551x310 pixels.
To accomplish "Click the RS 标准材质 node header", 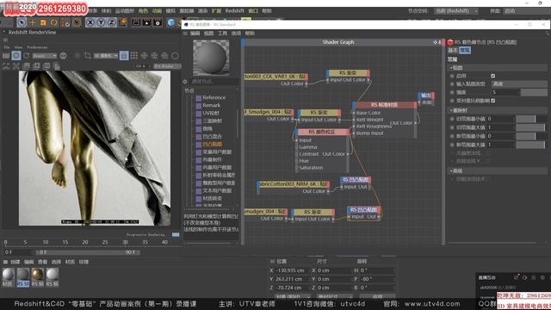I will pyautogui.click(x=385, y=105).
